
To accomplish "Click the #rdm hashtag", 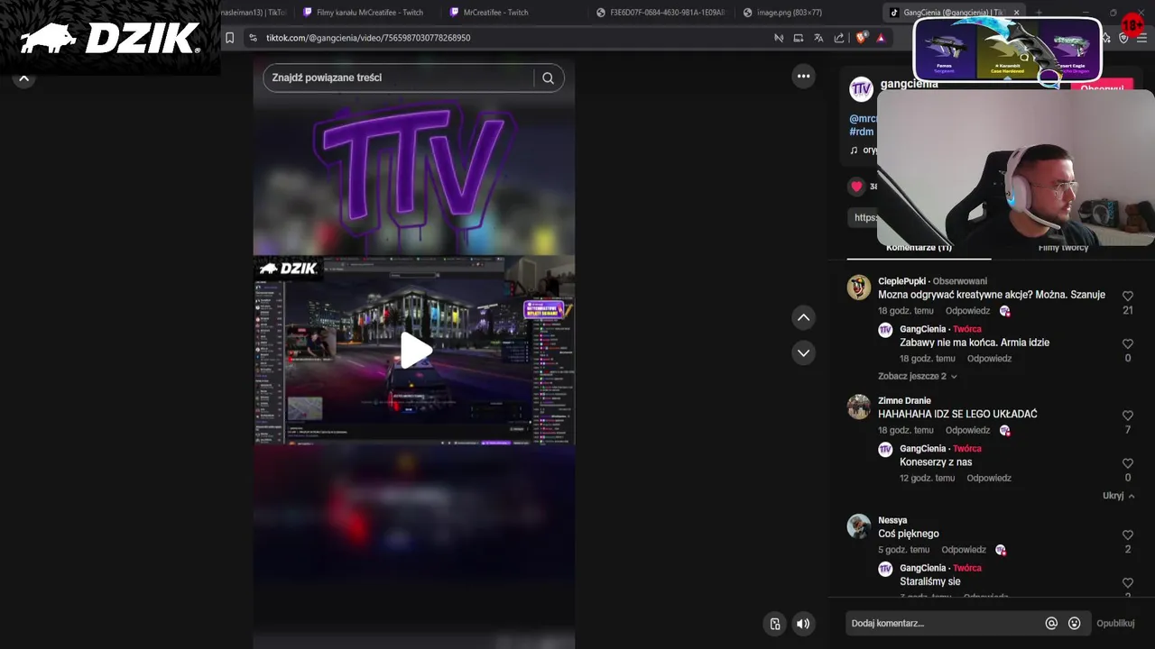I will click(x=862, y=132).
